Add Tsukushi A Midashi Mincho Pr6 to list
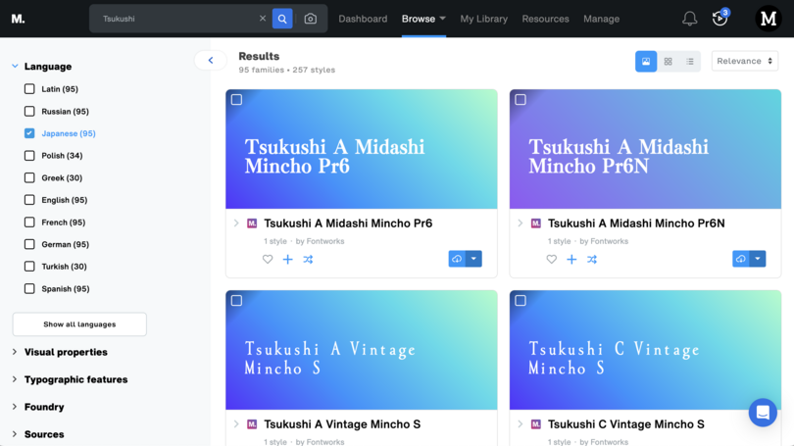 (287, 259)
